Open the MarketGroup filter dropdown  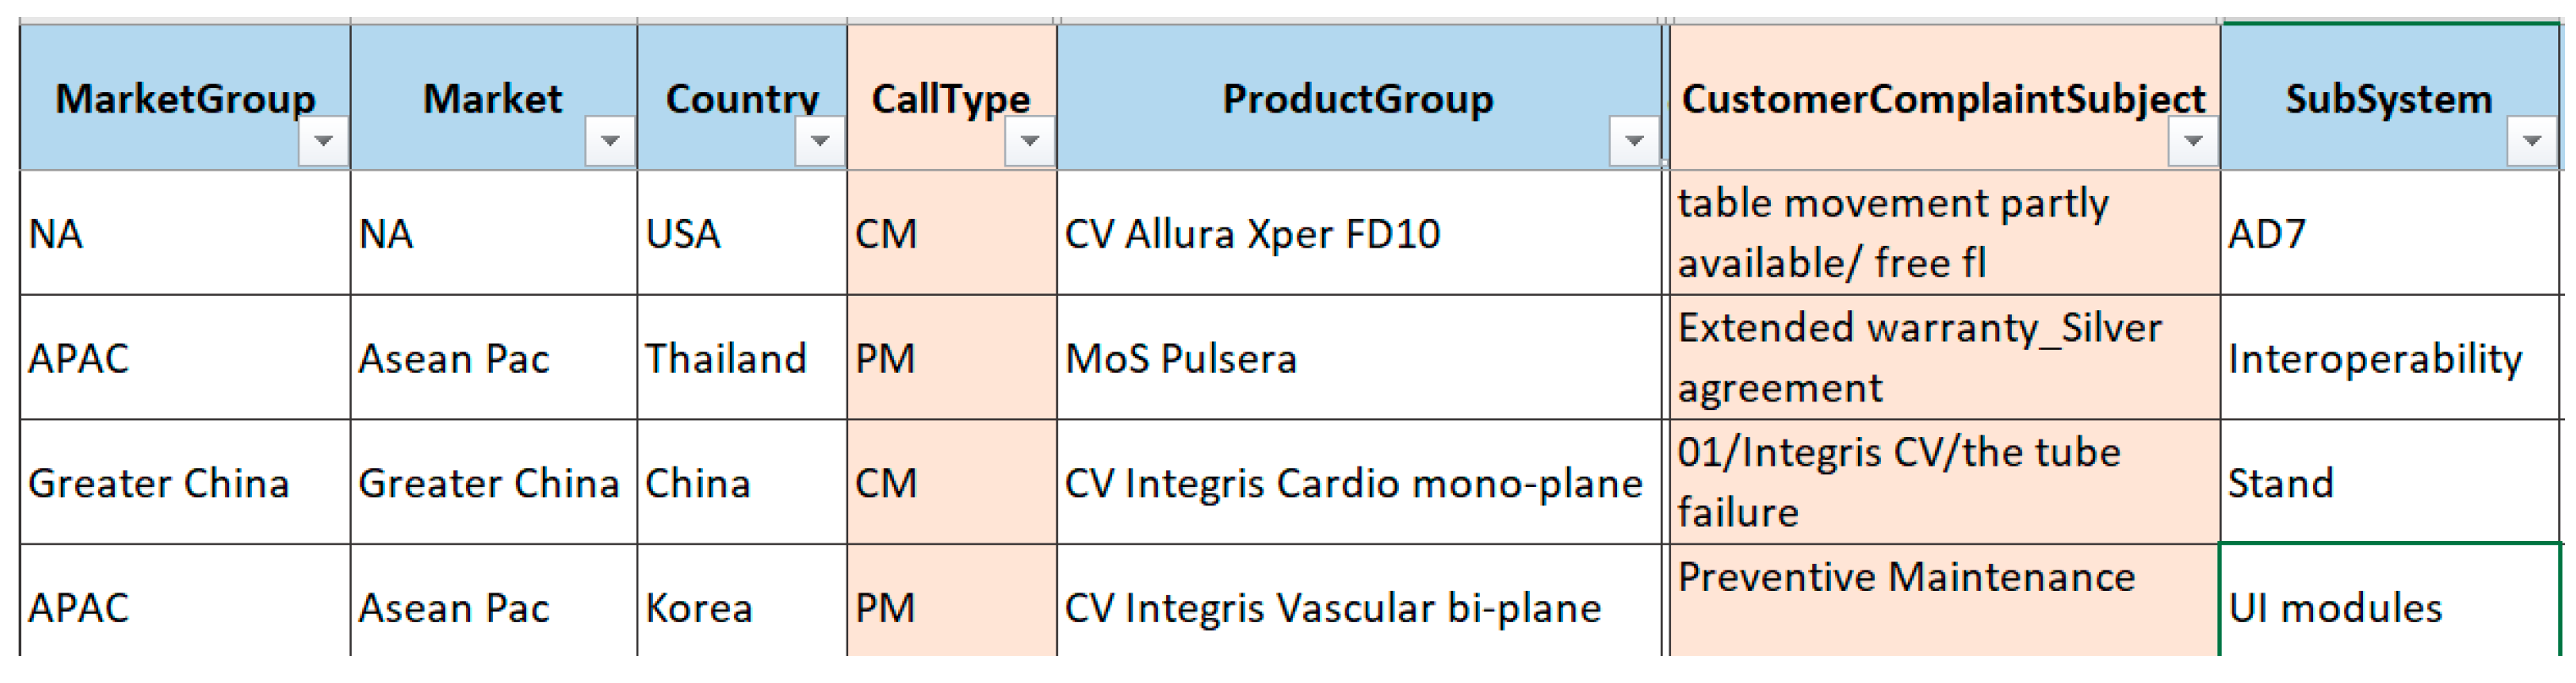pyautogui.click(x=323, y=141)
